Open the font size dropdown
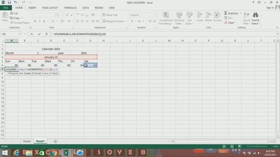280x157 pixels. coord(63,15)
